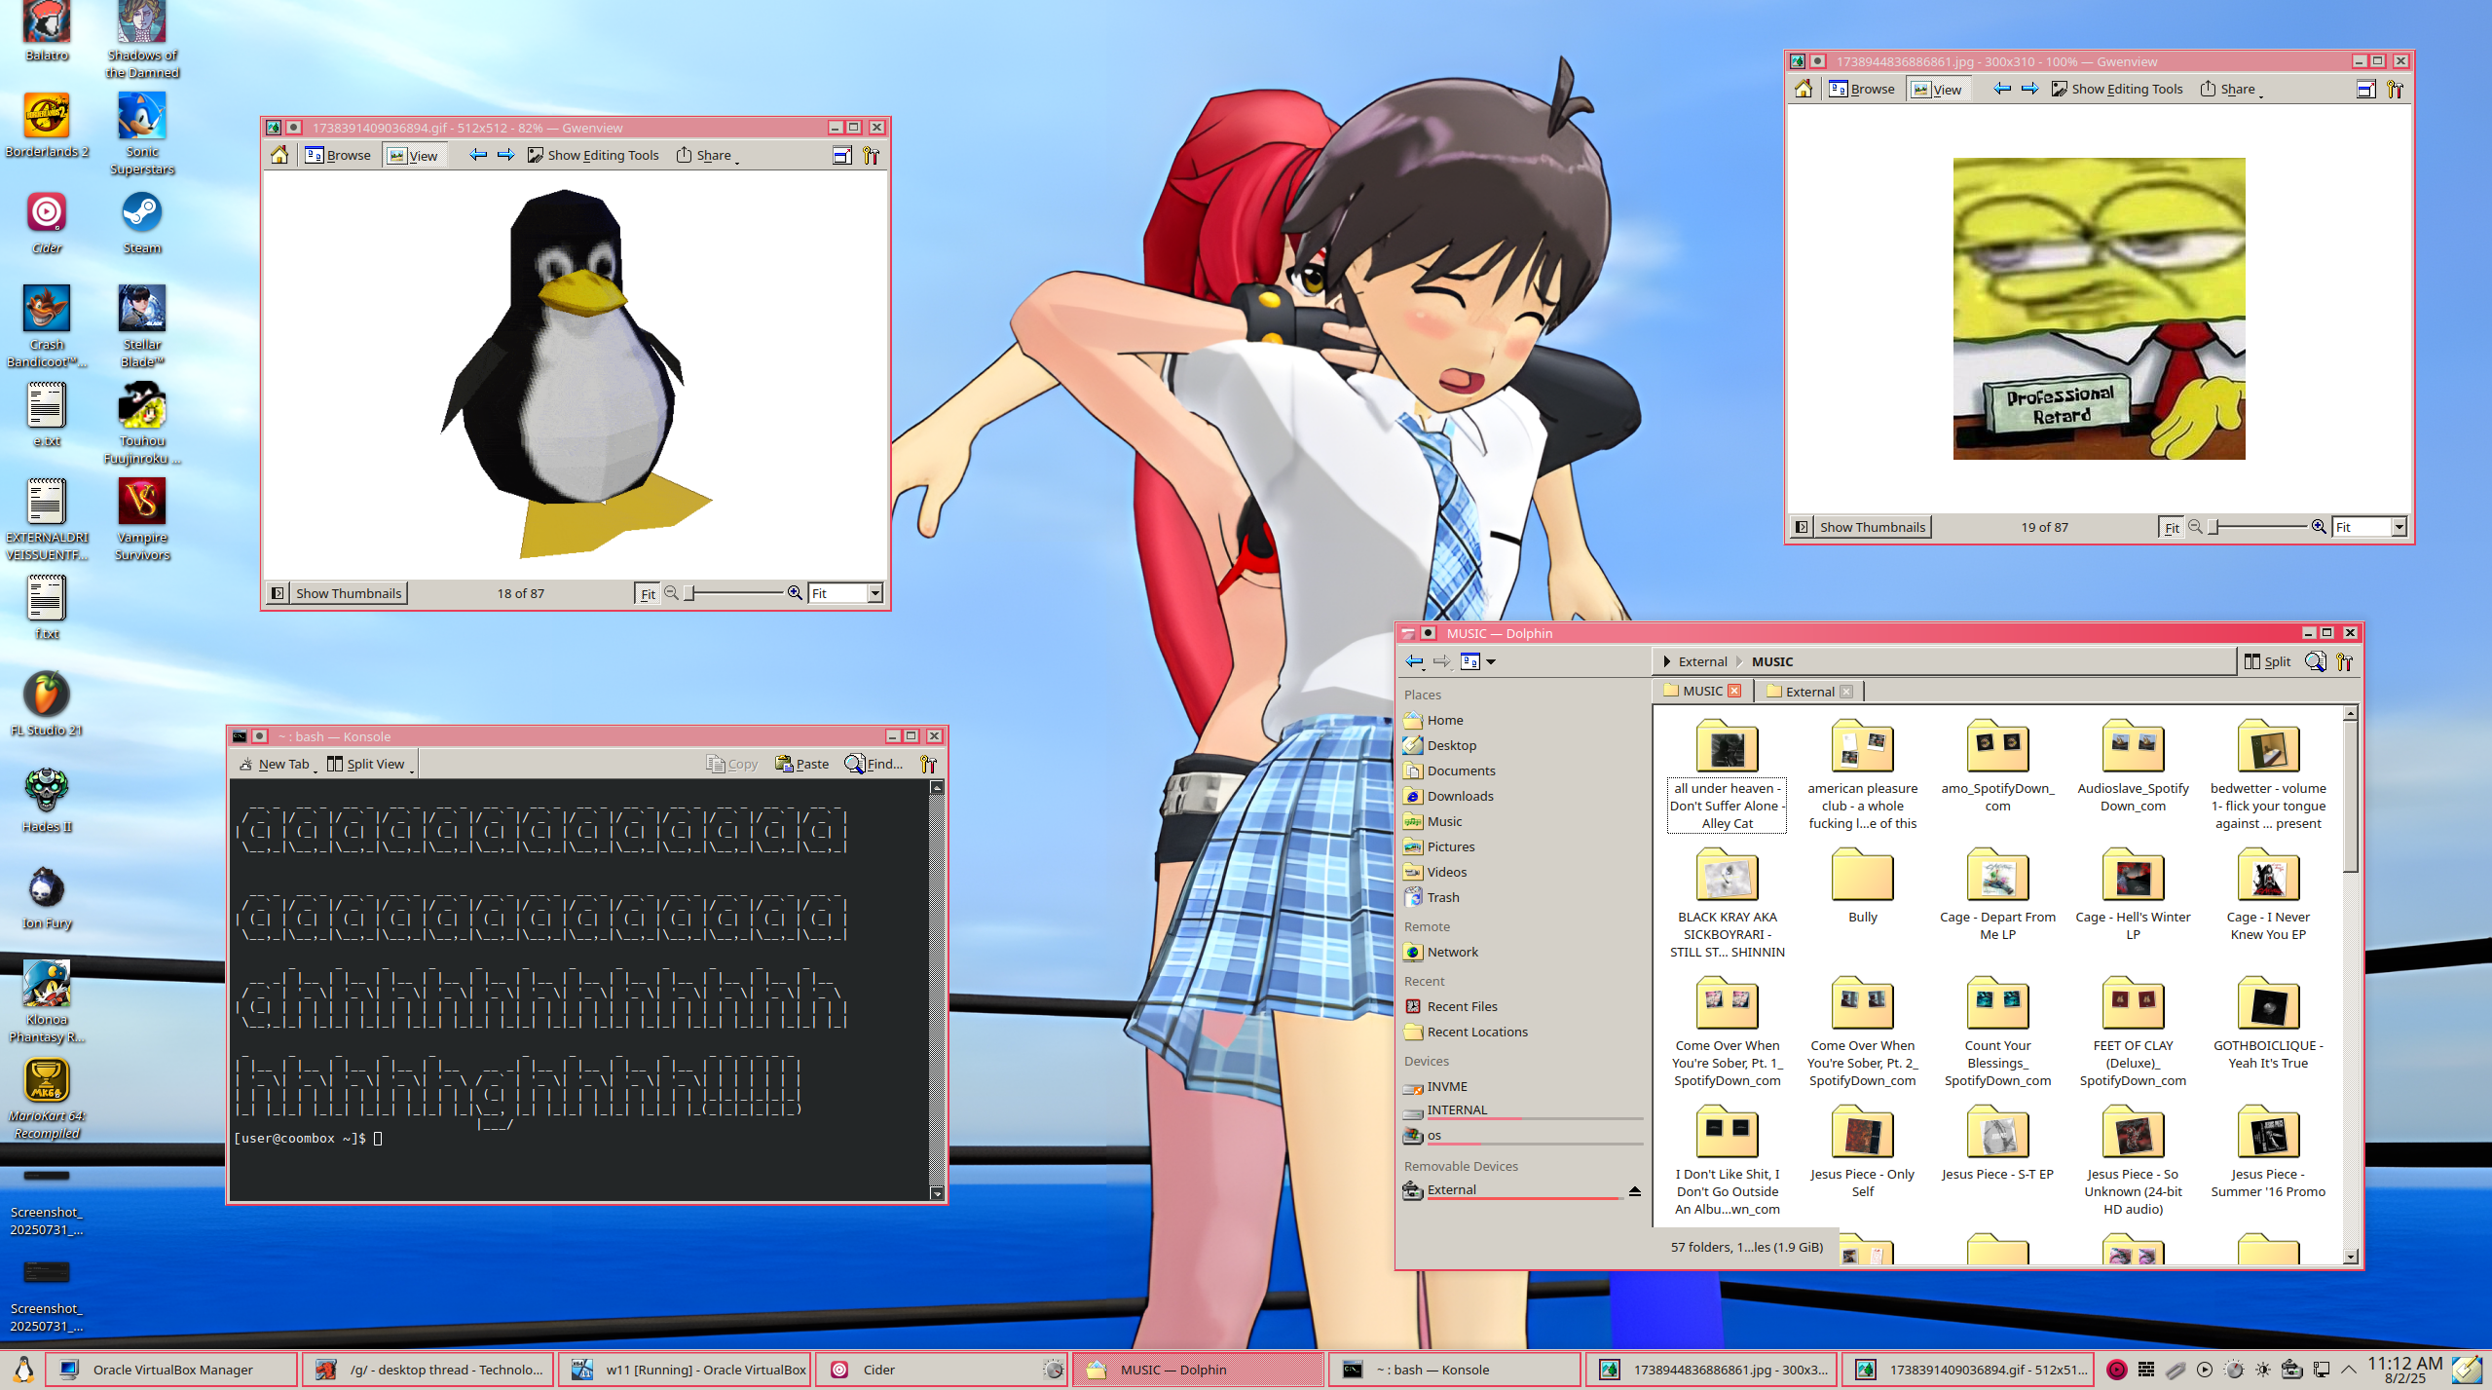Viewport: 2492px width, 1390px height.
Task: Open Share dropdown in penguin Gwenview window
Action: (707, 155)
